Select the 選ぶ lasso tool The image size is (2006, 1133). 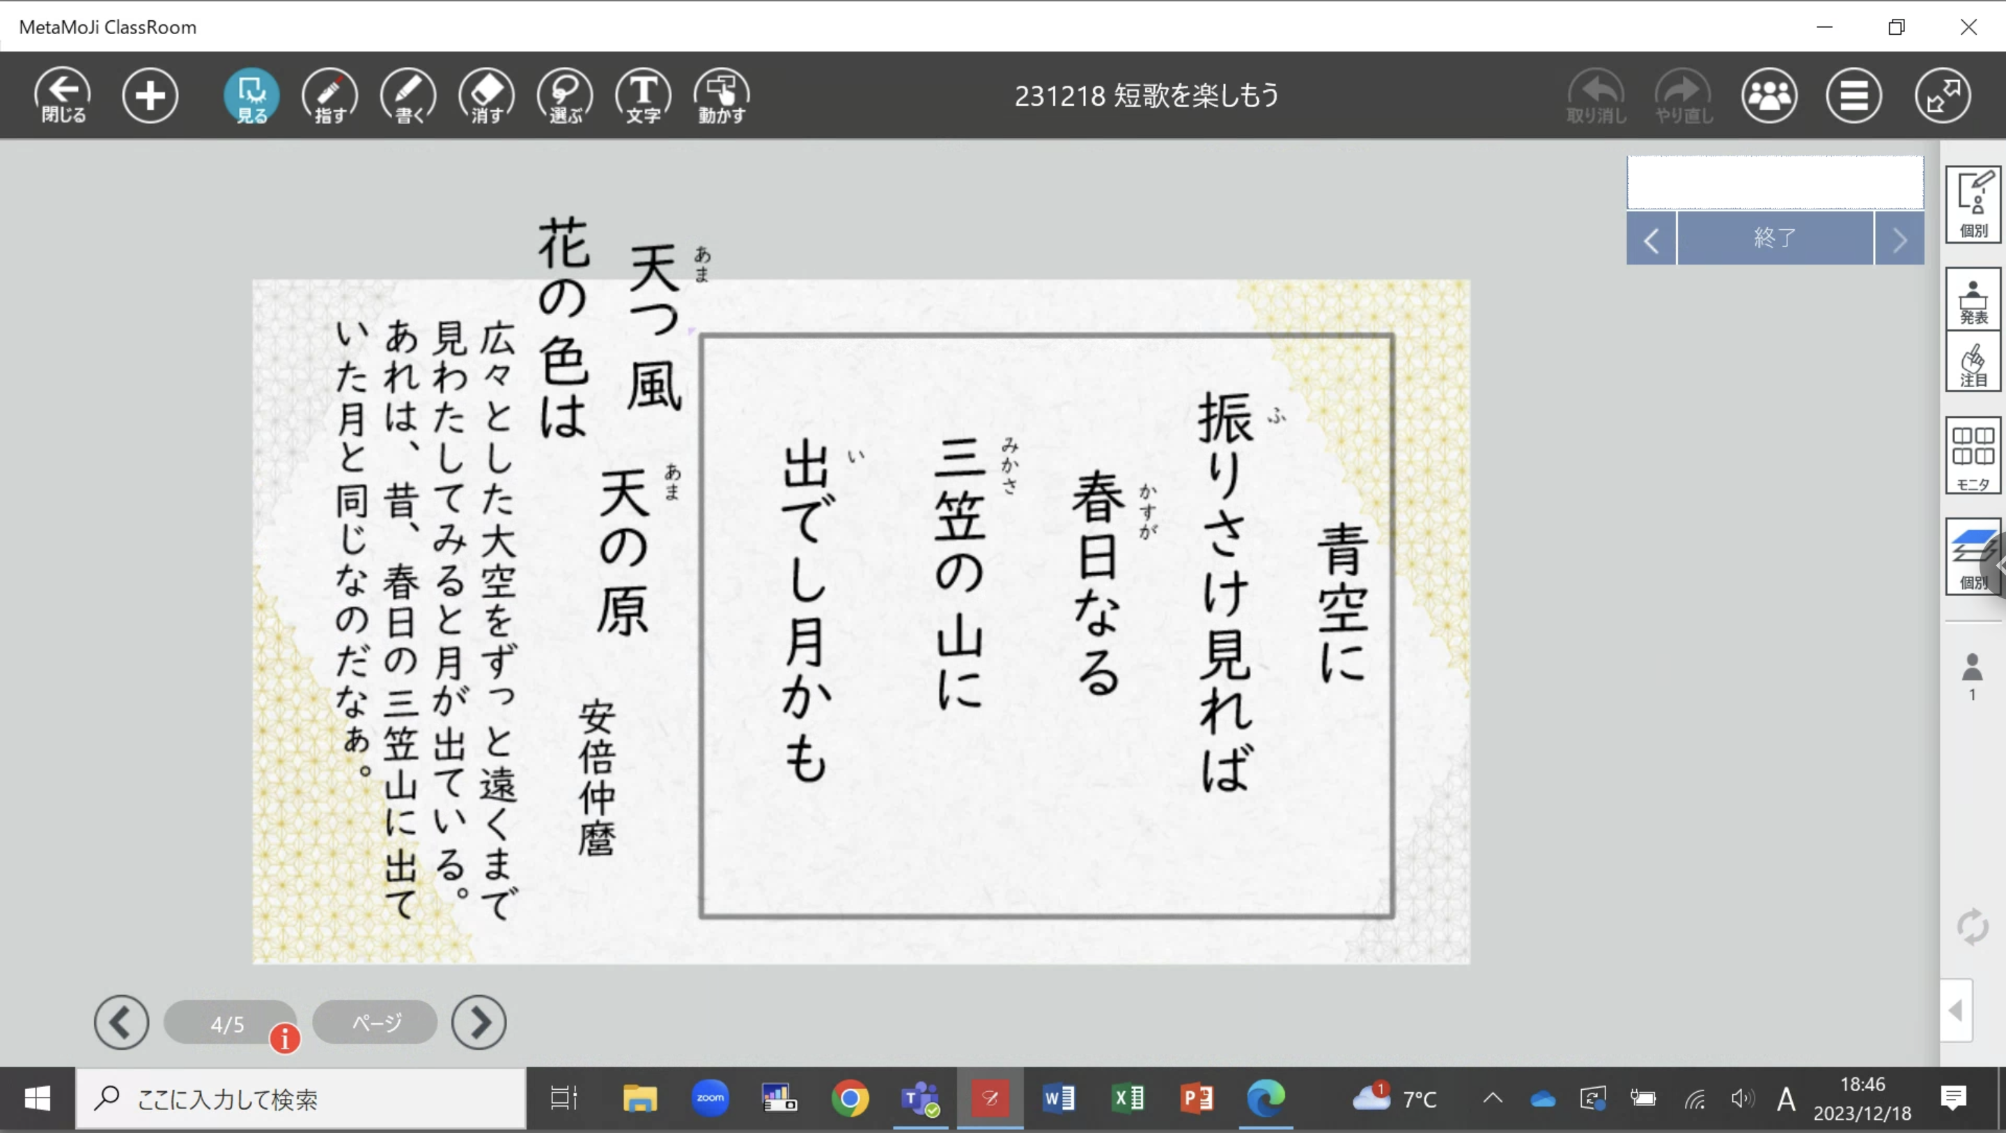point(565,95)
